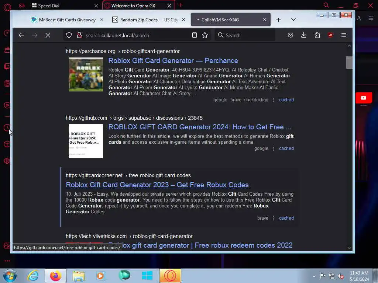Viewport: 378px width, 283px height.
Task: Open Roblox Gift Card Generator — Perchance result
Action: coord(173,61)
